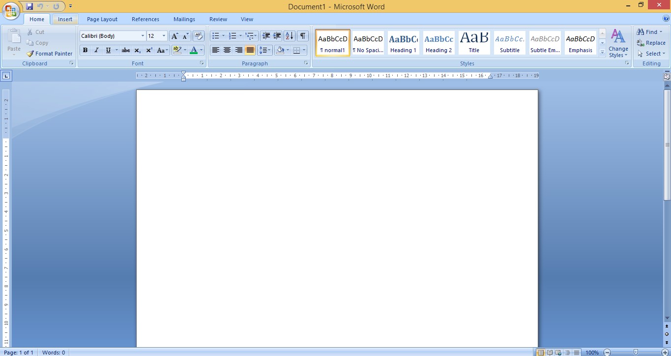
Task: Open Find in the Editing group
Action: pos(649,31)
